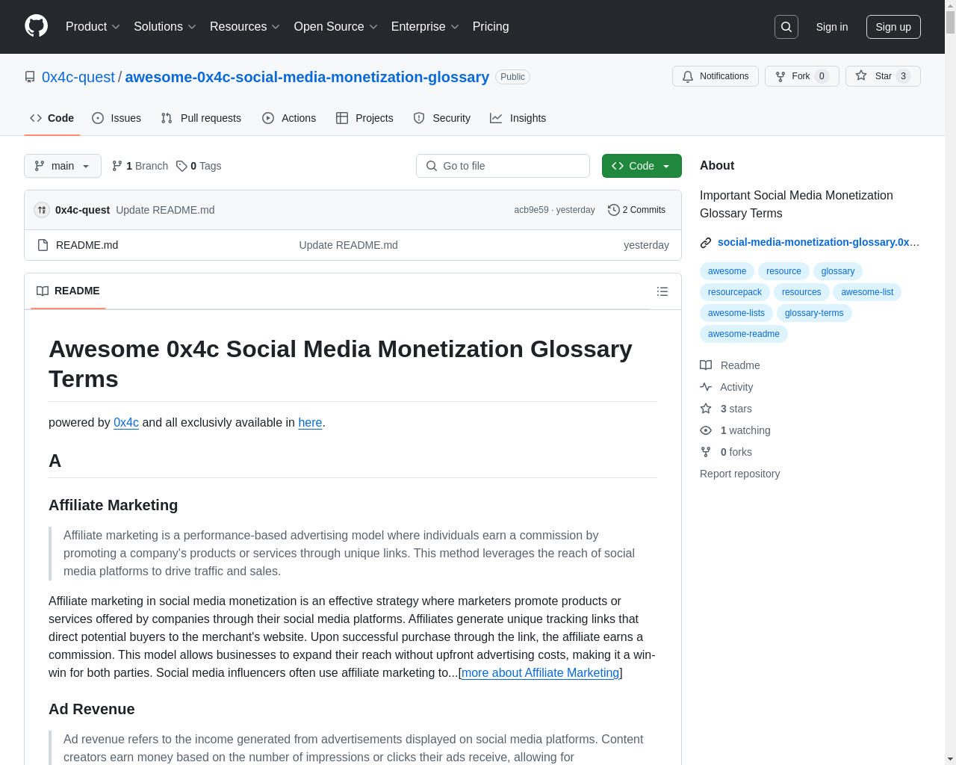
Task: Fork the repository
Action: click(x=802, y=76)
